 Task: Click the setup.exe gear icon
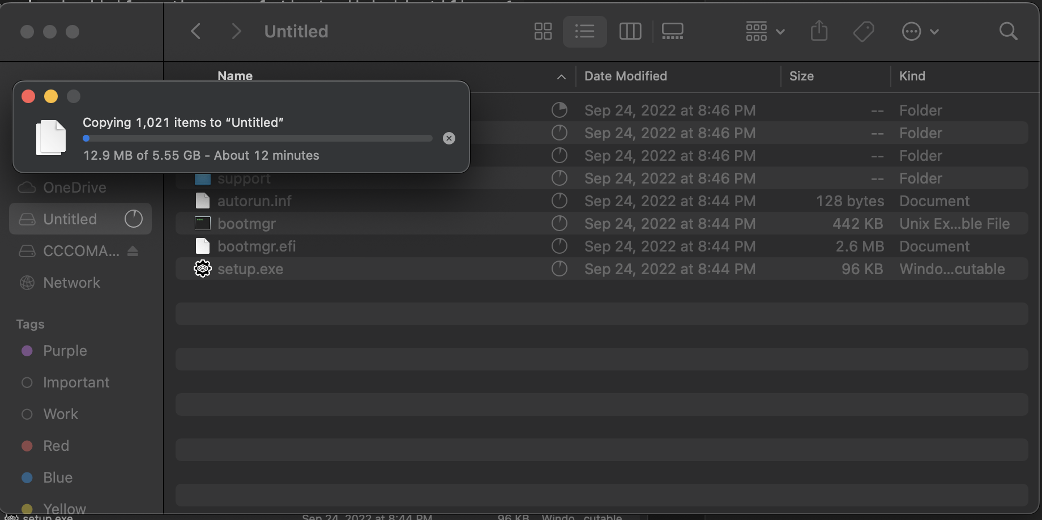202,268
